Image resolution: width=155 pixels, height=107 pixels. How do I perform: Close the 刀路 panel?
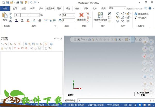[x=61, y=39]
